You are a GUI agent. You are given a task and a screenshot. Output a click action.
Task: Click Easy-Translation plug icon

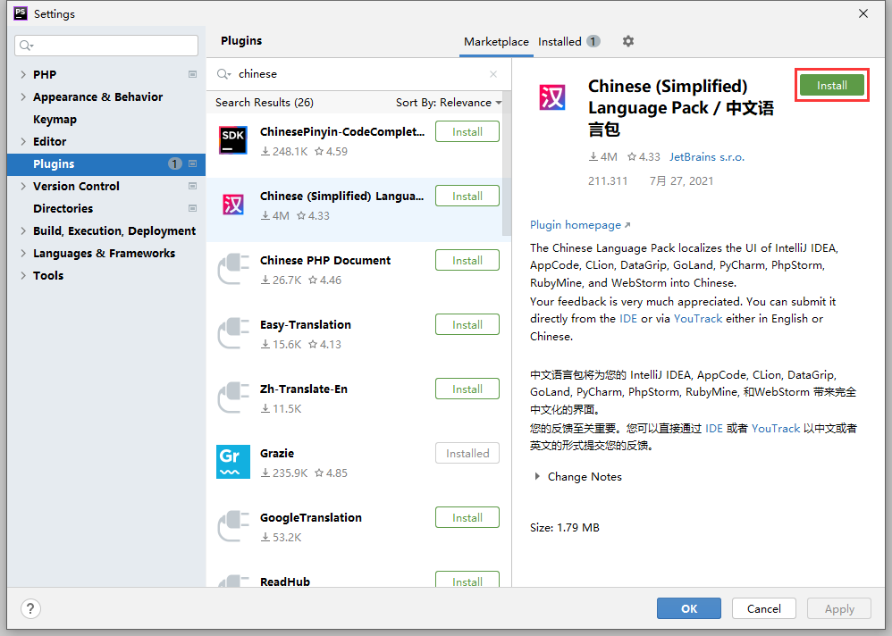click(x=233, y=333)
